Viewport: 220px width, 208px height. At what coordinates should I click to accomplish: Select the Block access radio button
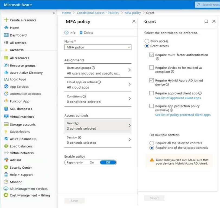147,41
